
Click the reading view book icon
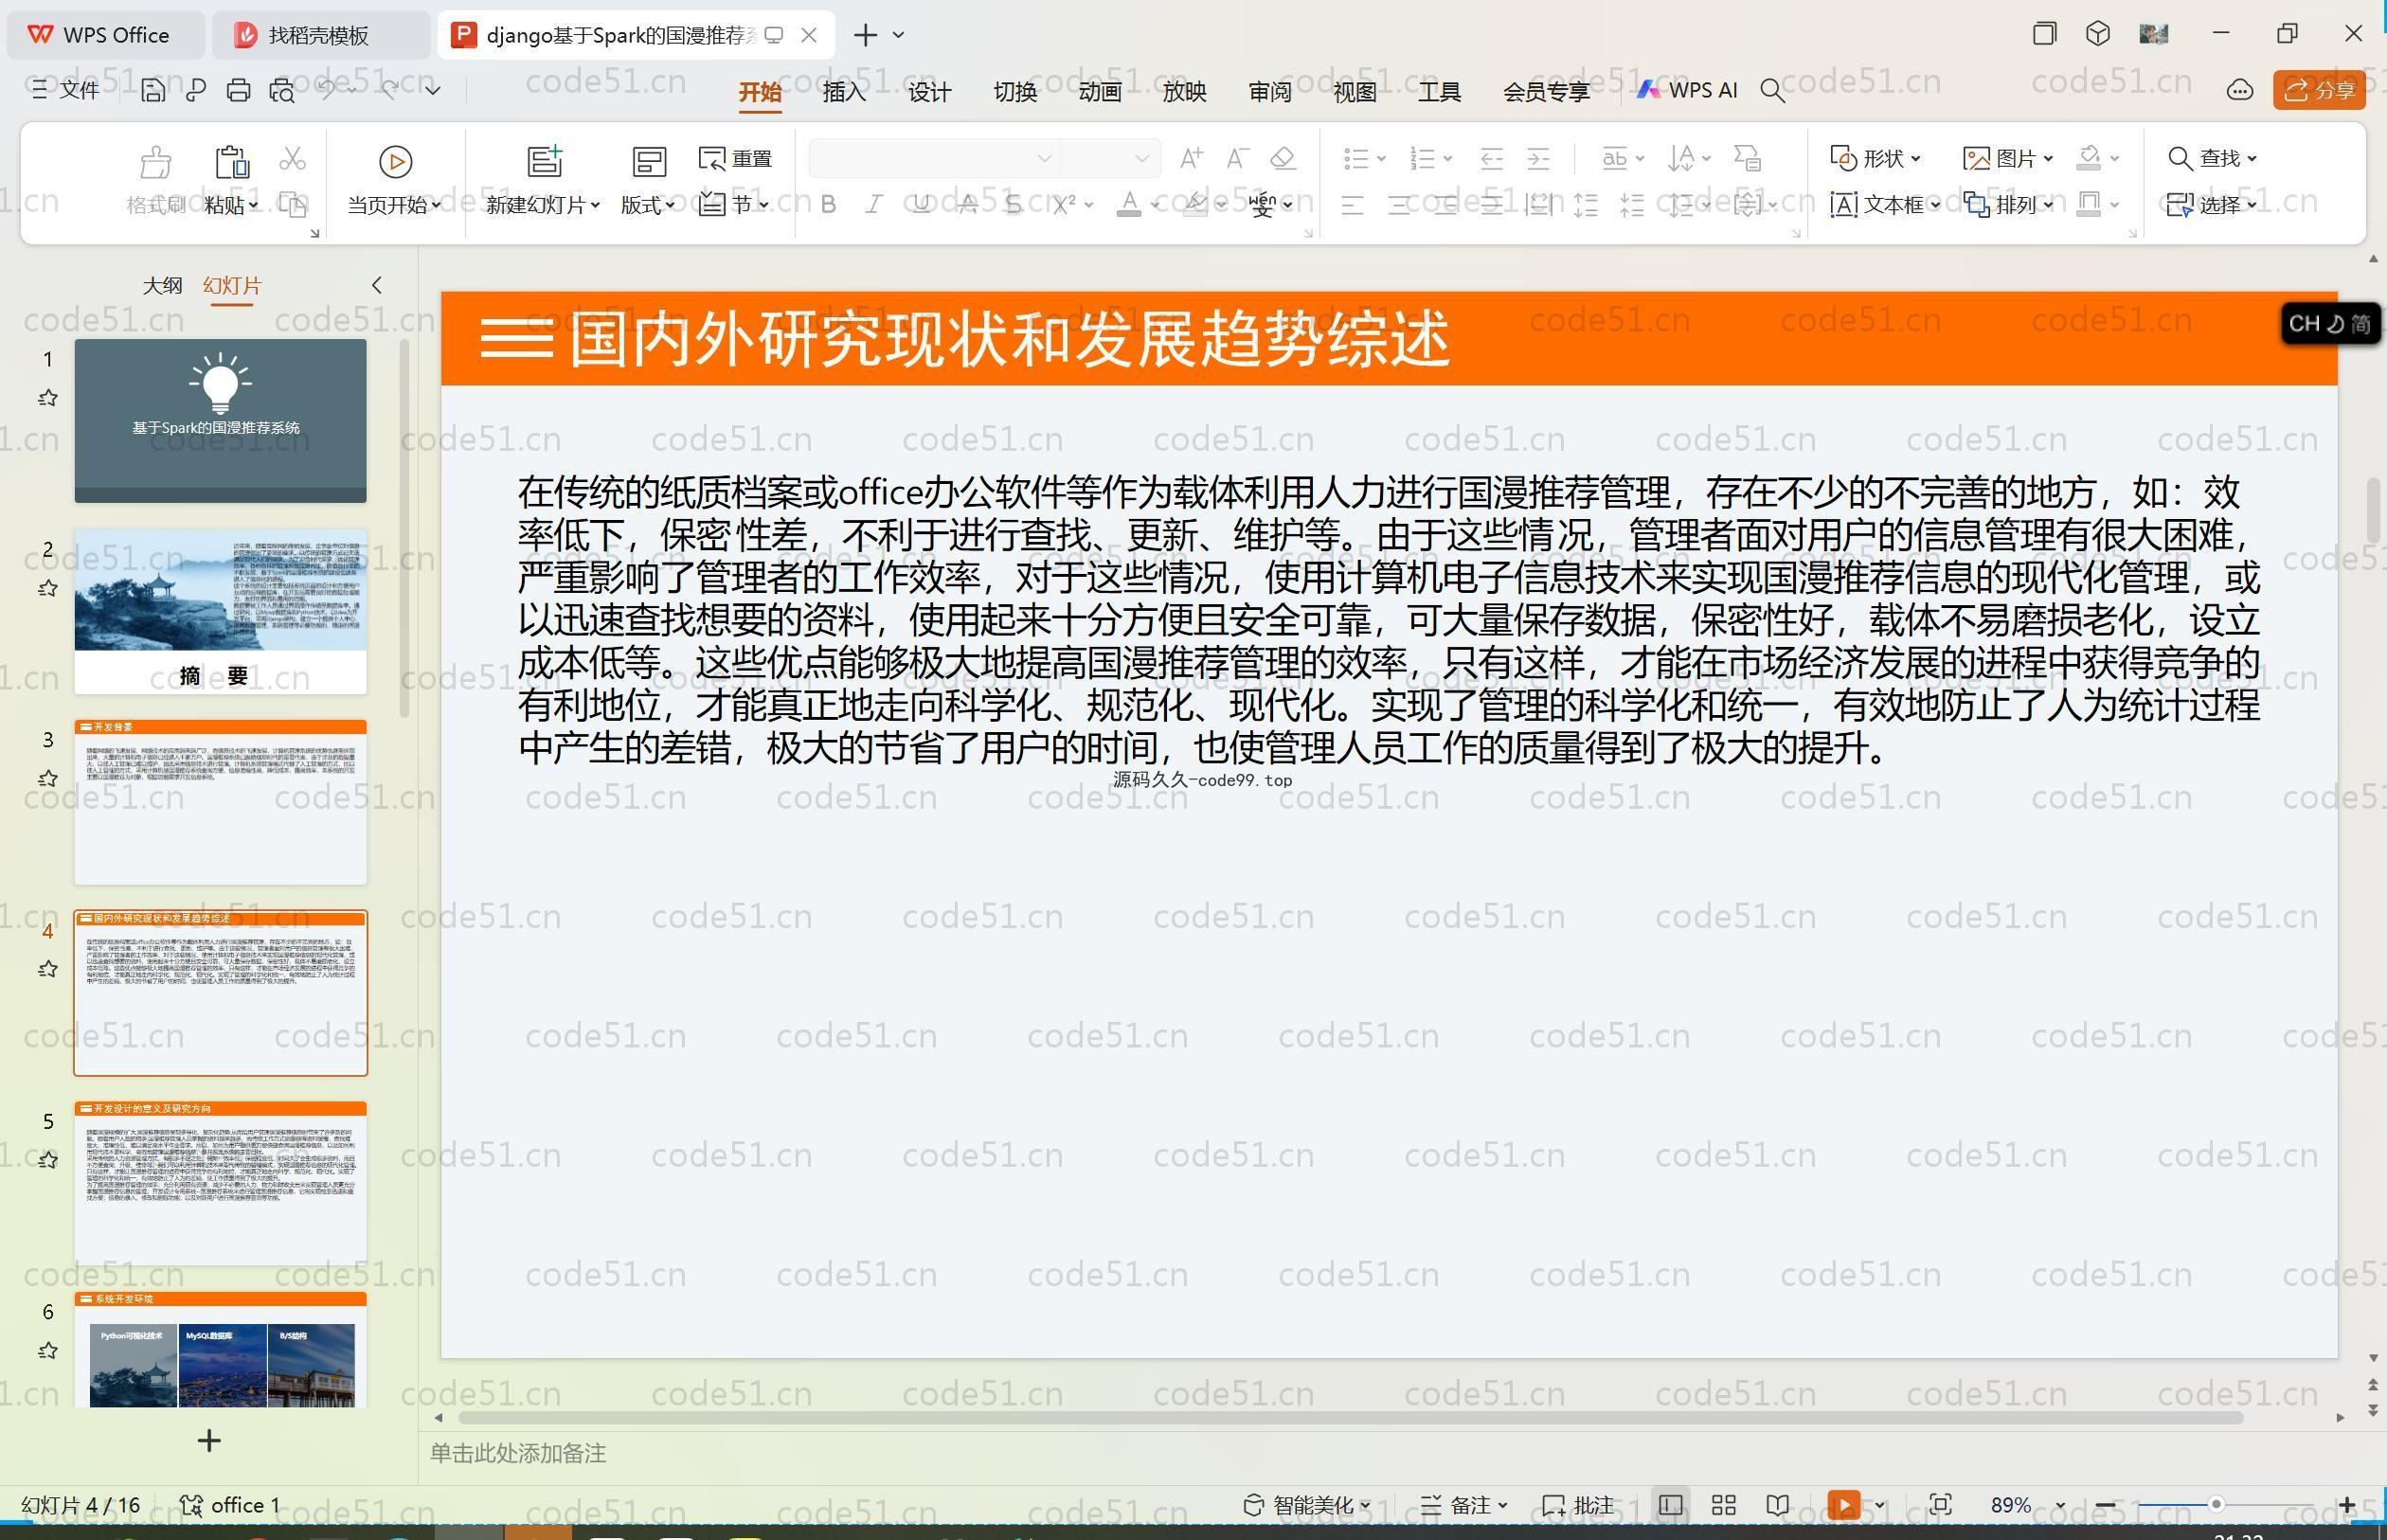click(x=1777, y=1505)
